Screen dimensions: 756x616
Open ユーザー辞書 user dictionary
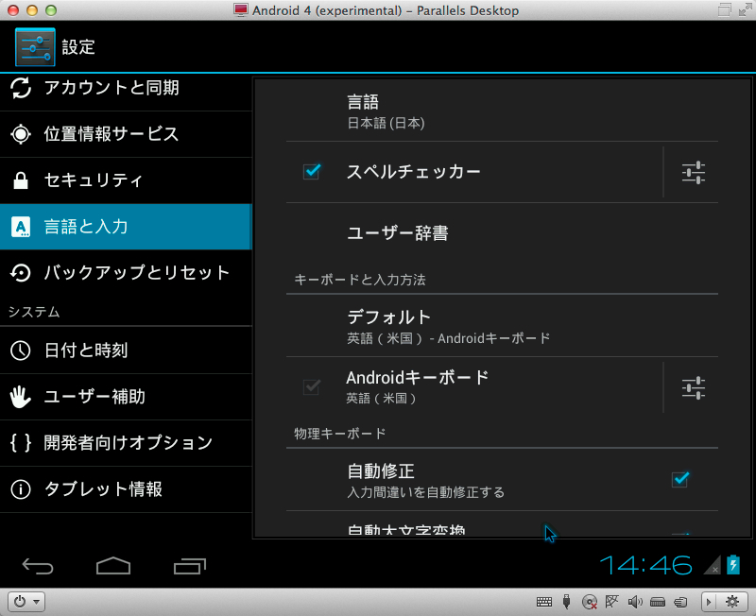click(x=502, y=233)
